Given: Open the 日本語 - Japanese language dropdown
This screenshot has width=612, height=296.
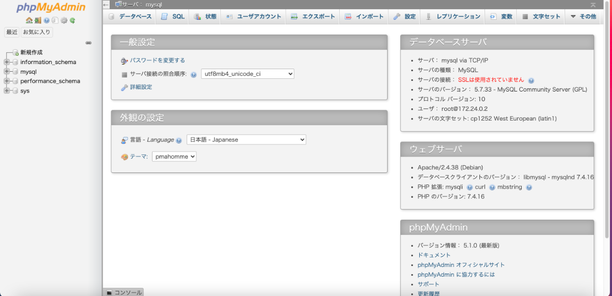Looking at the screenshot, I should click(246, 139).
